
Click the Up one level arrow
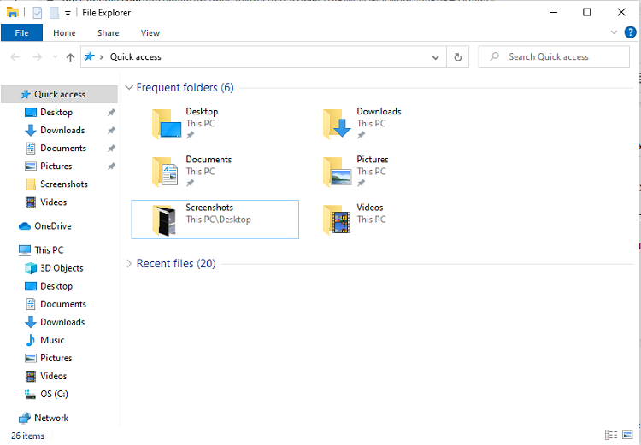(x=70, y=57)
